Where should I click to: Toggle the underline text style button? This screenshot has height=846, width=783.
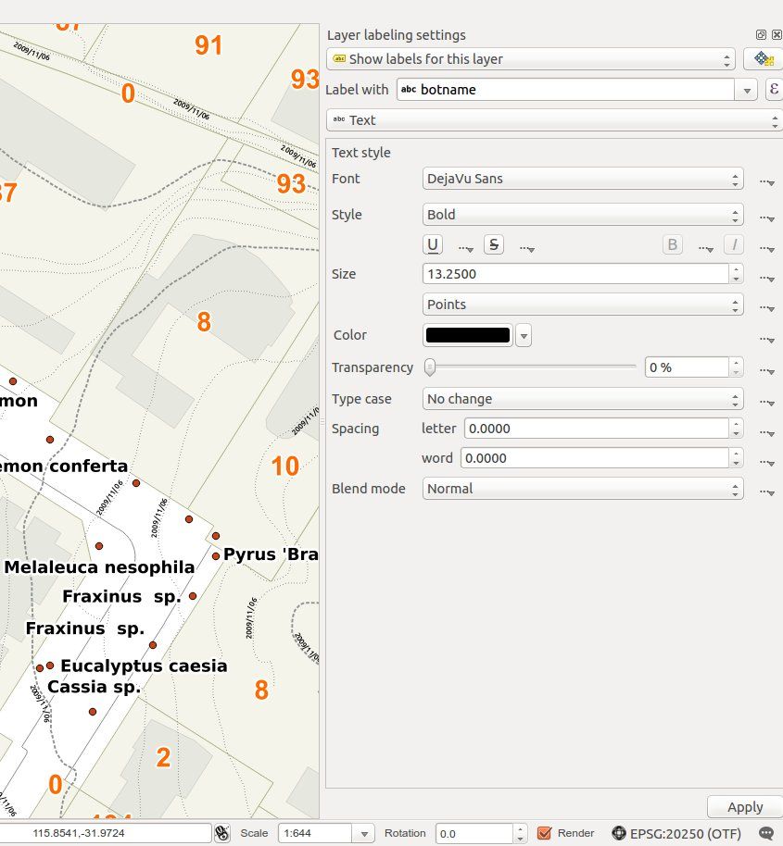tap(433, 245)
